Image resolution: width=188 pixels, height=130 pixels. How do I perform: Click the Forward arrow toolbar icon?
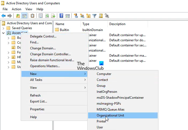pos(10,16)
